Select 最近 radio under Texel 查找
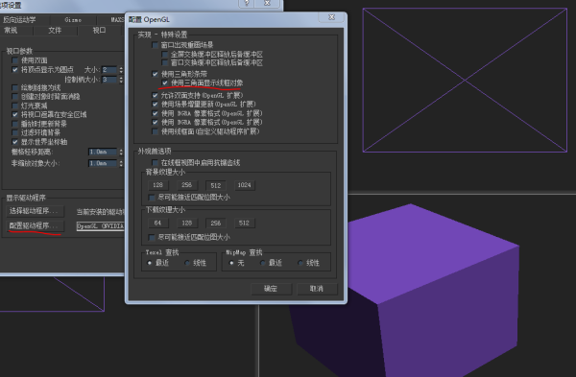The width and height of the screenshot is (576, 377). pyautogui.click(x=150, y=263)
